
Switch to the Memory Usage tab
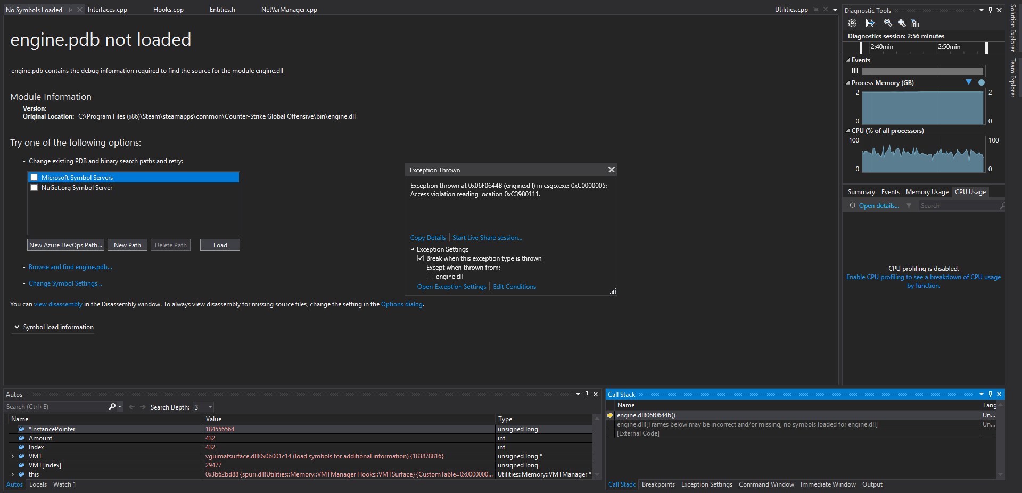927,192
